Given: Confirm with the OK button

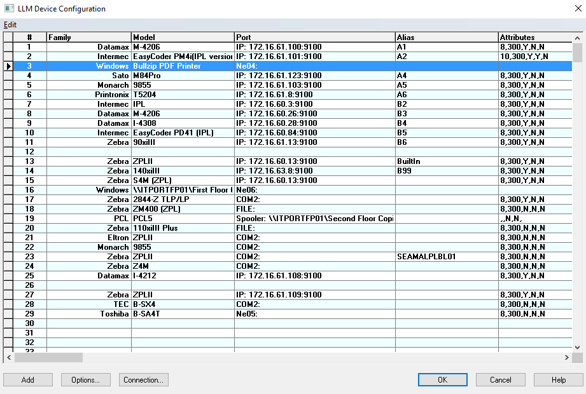Looking at the screenshot, I should [442, 380].
